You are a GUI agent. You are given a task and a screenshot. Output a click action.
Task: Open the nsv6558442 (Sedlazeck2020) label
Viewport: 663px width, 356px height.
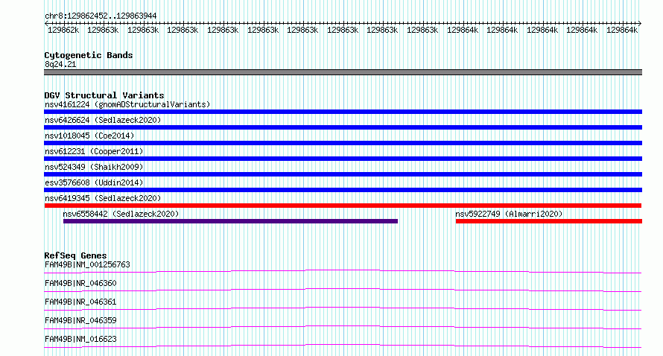[x=121, y=214]
